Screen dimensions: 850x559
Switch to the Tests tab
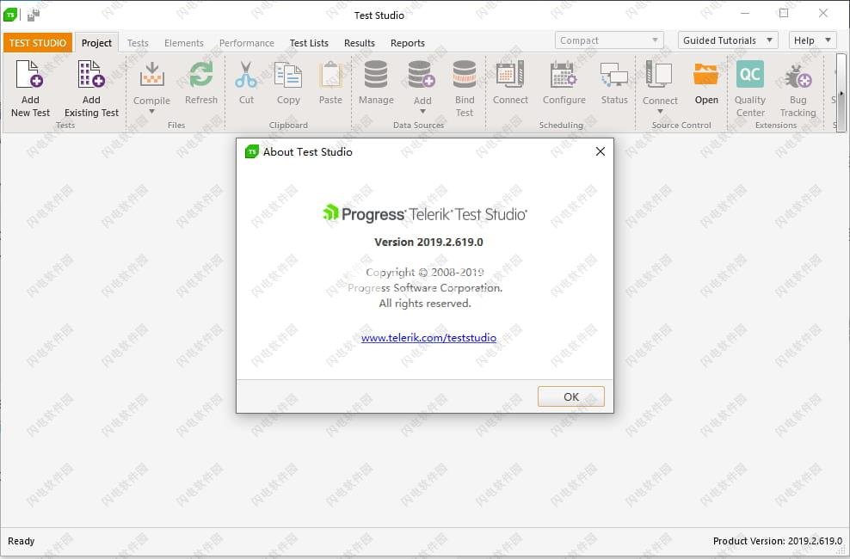138,43
